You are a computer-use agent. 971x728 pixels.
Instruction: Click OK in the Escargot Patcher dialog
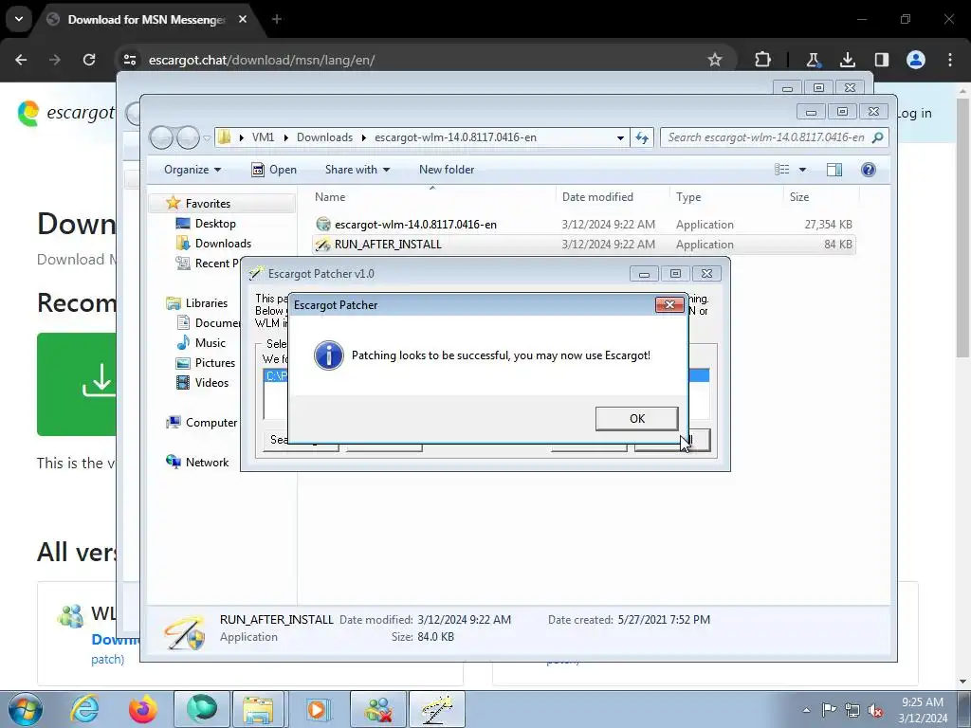636,418
